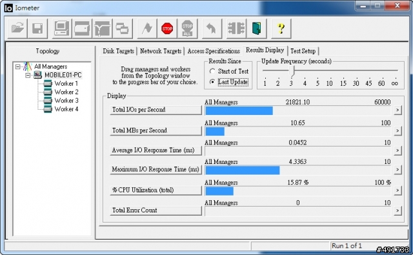Exit Iometer with the door icon
This screenshot has height=255, width=413.
257,28
